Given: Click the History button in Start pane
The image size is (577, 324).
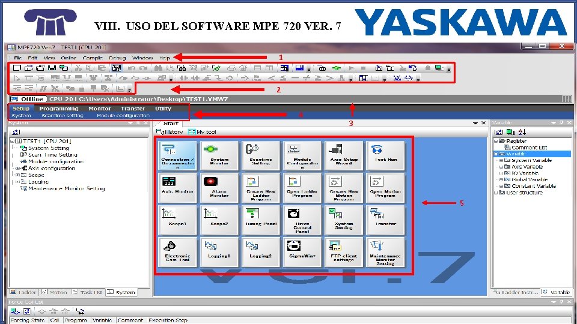Looking at the screenshot, I should [169, 132].
